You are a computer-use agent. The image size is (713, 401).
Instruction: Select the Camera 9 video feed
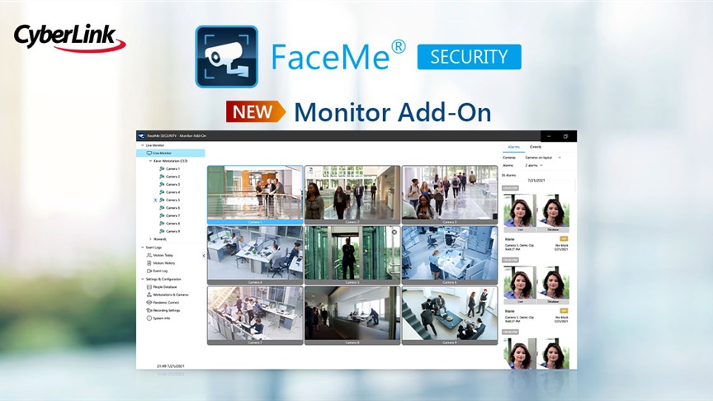tap(450, 314)
